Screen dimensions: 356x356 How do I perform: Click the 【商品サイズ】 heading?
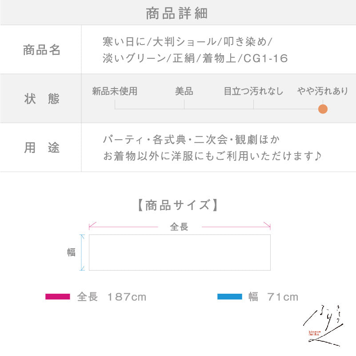coord(178,205)
